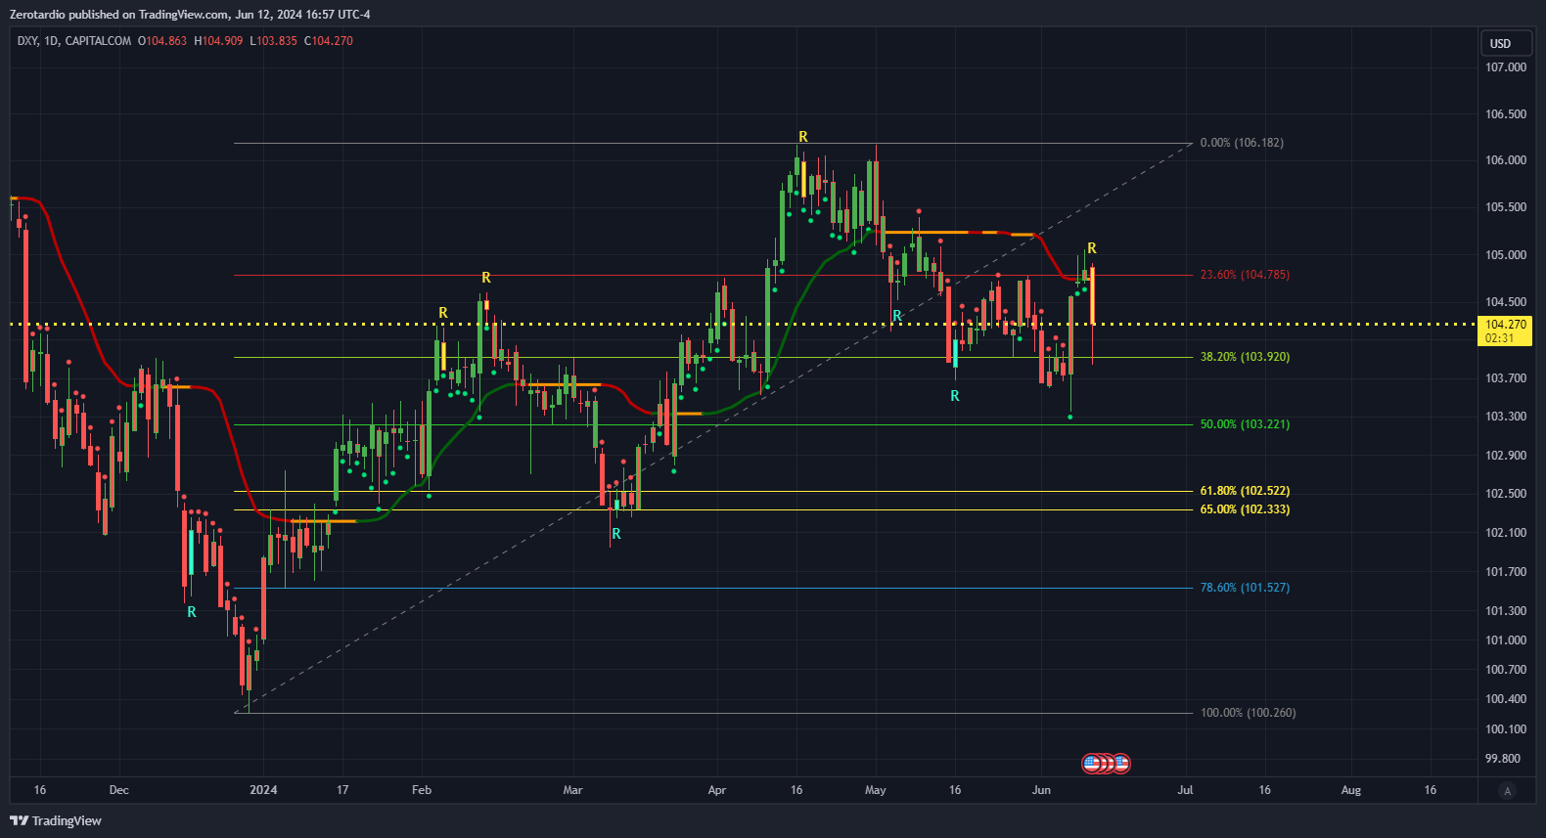Select the 0.00% (106.182) Fibonacci label
This screenshot has height=838, width=1546.
click(1242, 143)
